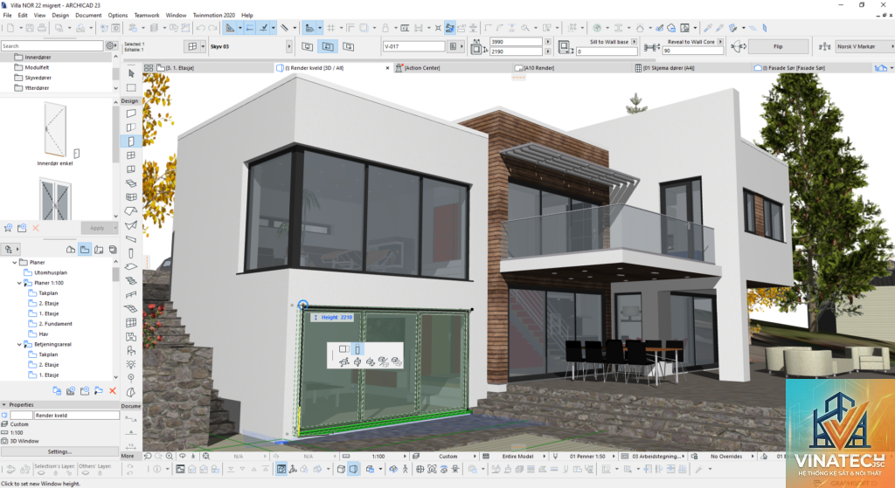Open the Sill to Wall base dropdown

[634, 42]
